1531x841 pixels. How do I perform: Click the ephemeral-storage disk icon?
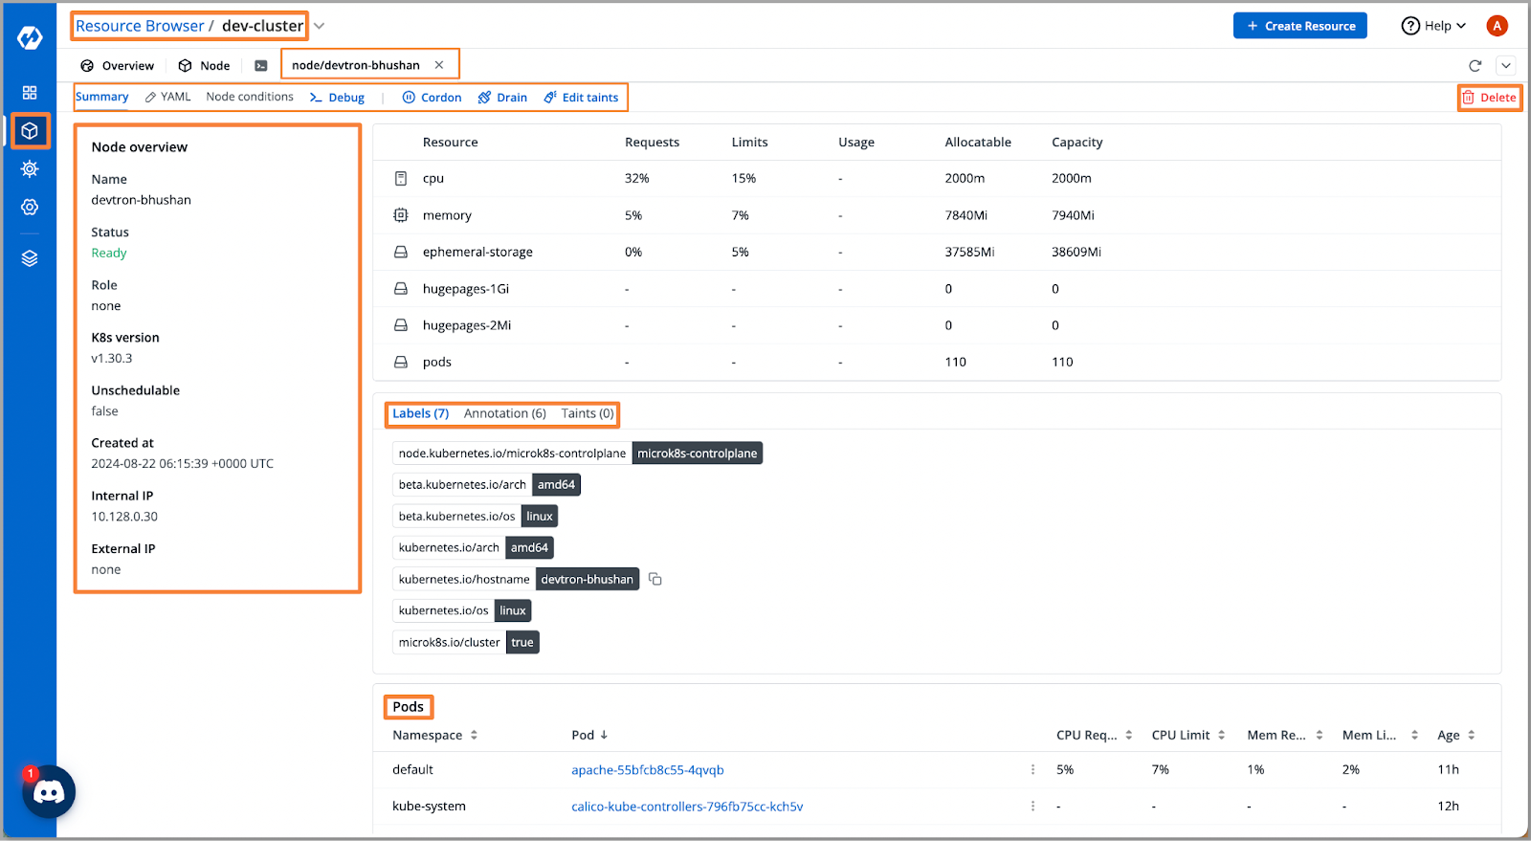401,252
